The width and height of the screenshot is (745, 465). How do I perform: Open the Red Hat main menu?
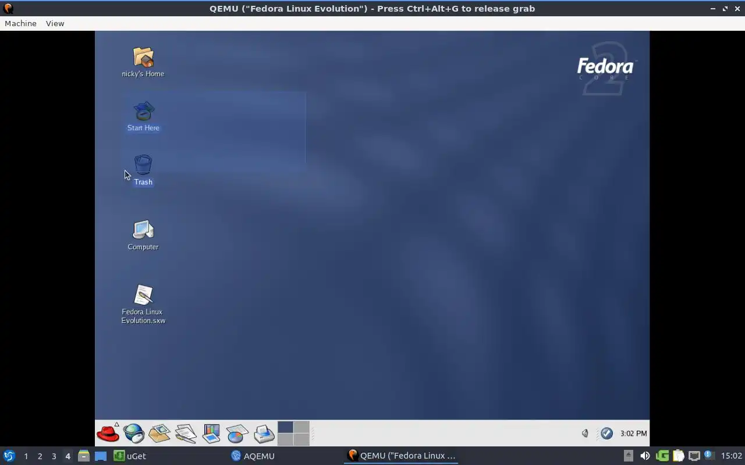(108, 433)
